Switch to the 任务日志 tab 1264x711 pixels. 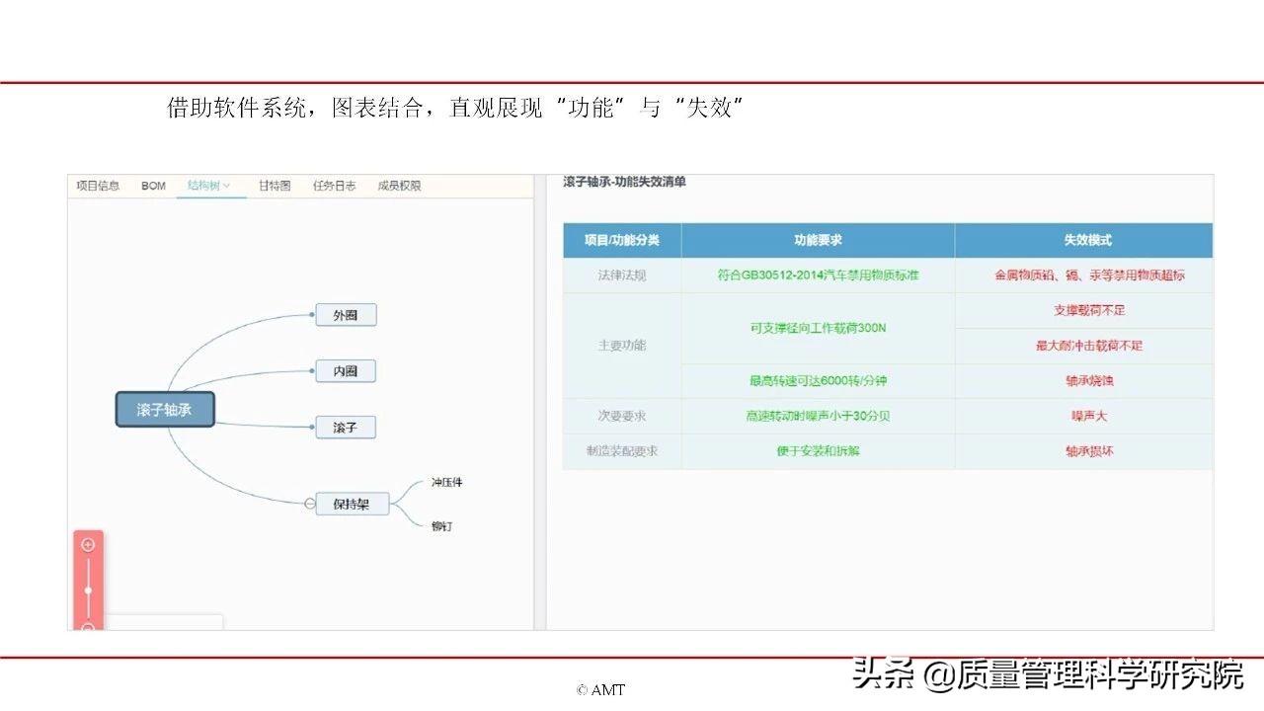pyautogui.click(x=333, y=185)
